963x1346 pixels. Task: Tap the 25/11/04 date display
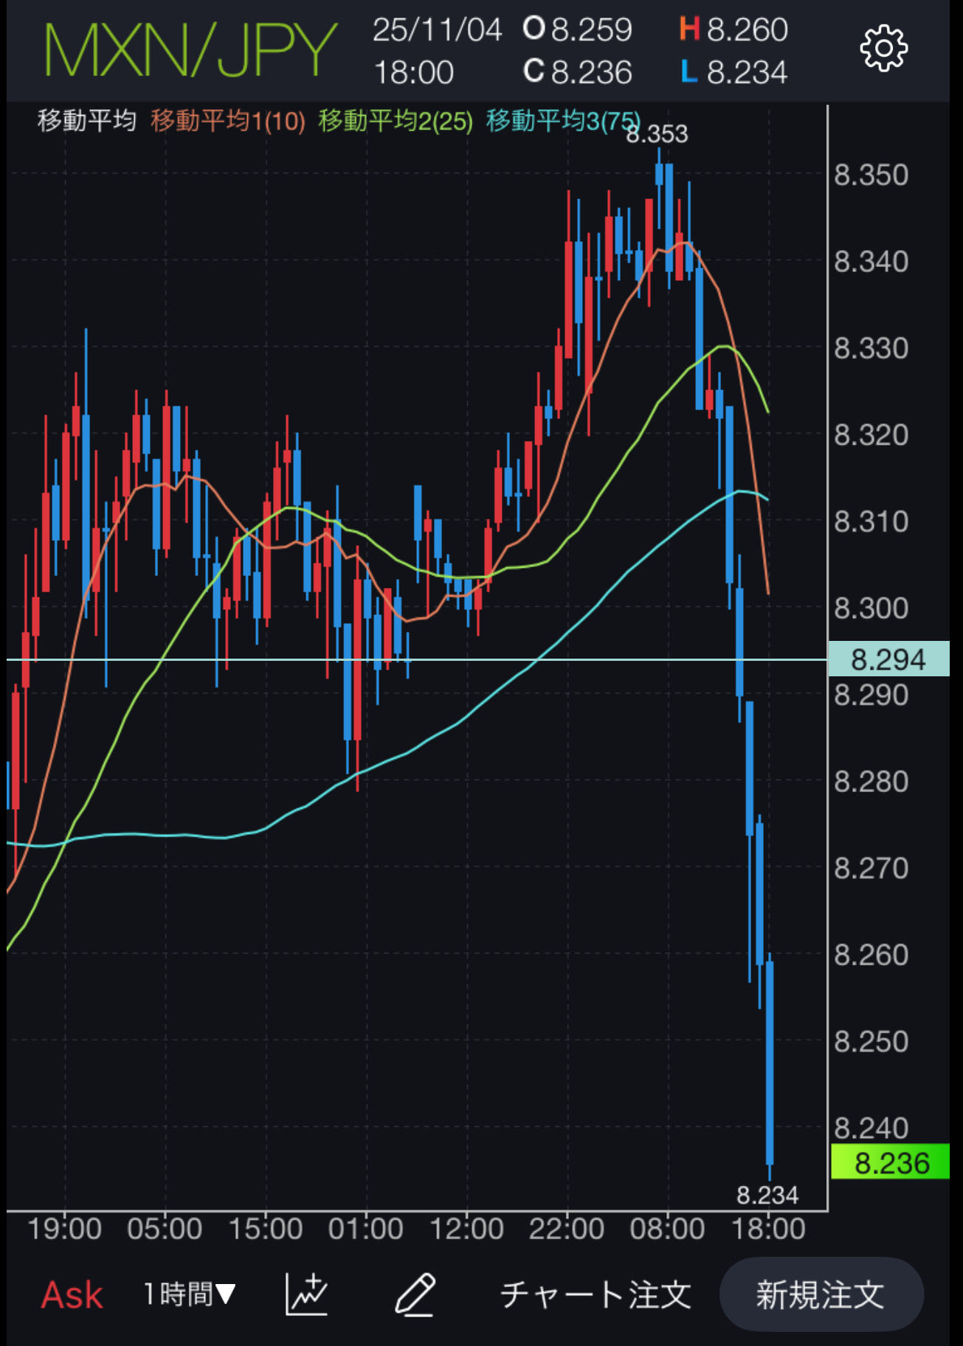[437, 30]
